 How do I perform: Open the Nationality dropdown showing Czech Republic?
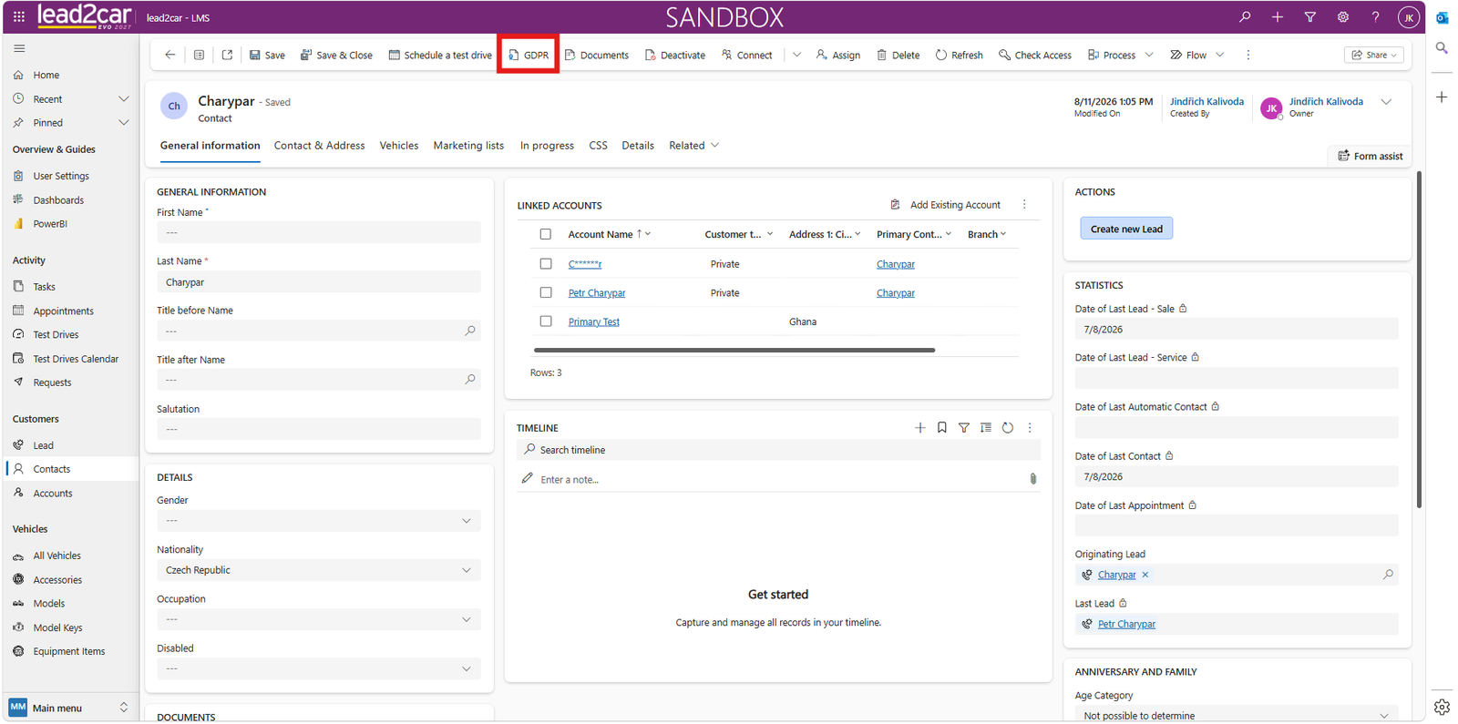point(319,570)
